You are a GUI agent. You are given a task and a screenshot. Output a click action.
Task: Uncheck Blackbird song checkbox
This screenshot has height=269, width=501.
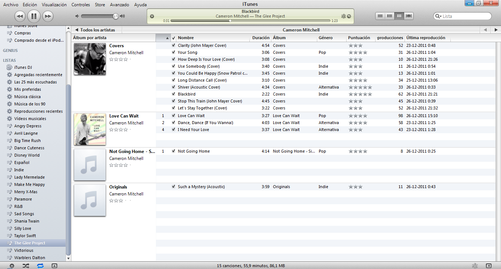pos(173,94)
